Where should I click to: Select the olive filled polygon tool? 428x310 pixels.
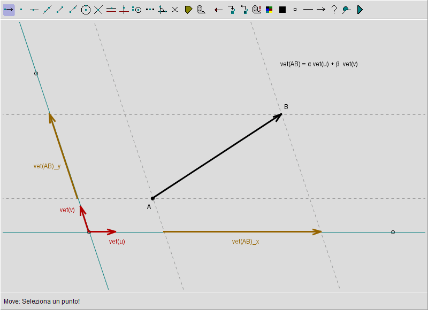(x=188, y=10)
